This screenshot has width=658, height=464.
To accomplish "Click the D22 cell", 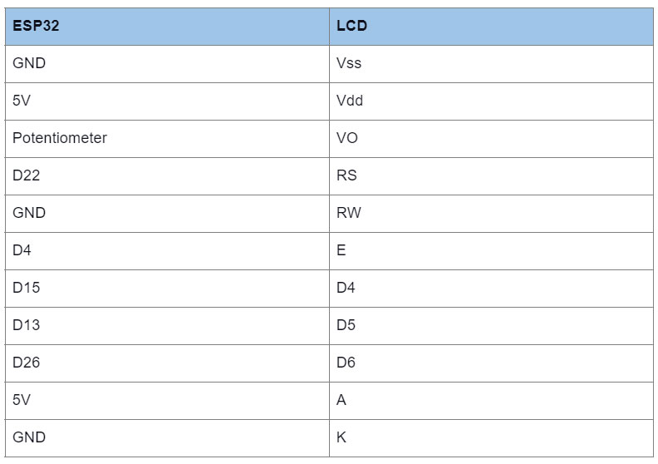I will click(x=167, y=176).
